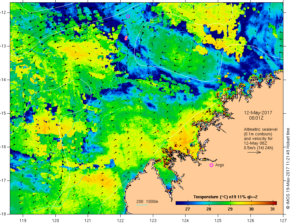The height and width of the screenshot is (224, 290).
Task: Click longitude axis label 121
Action: coord(88,220)
